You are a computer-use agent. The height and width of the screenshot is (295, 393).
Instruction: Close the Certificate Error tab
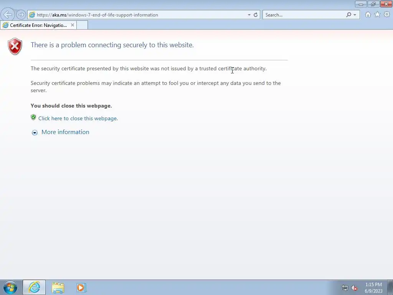pyautogui.click(x=73, y=25)
